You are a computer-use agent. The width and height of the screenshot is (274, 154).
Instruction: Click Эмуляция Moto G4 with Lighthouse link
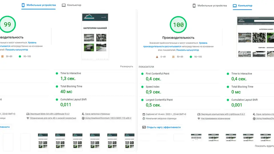tap(50, 114)
